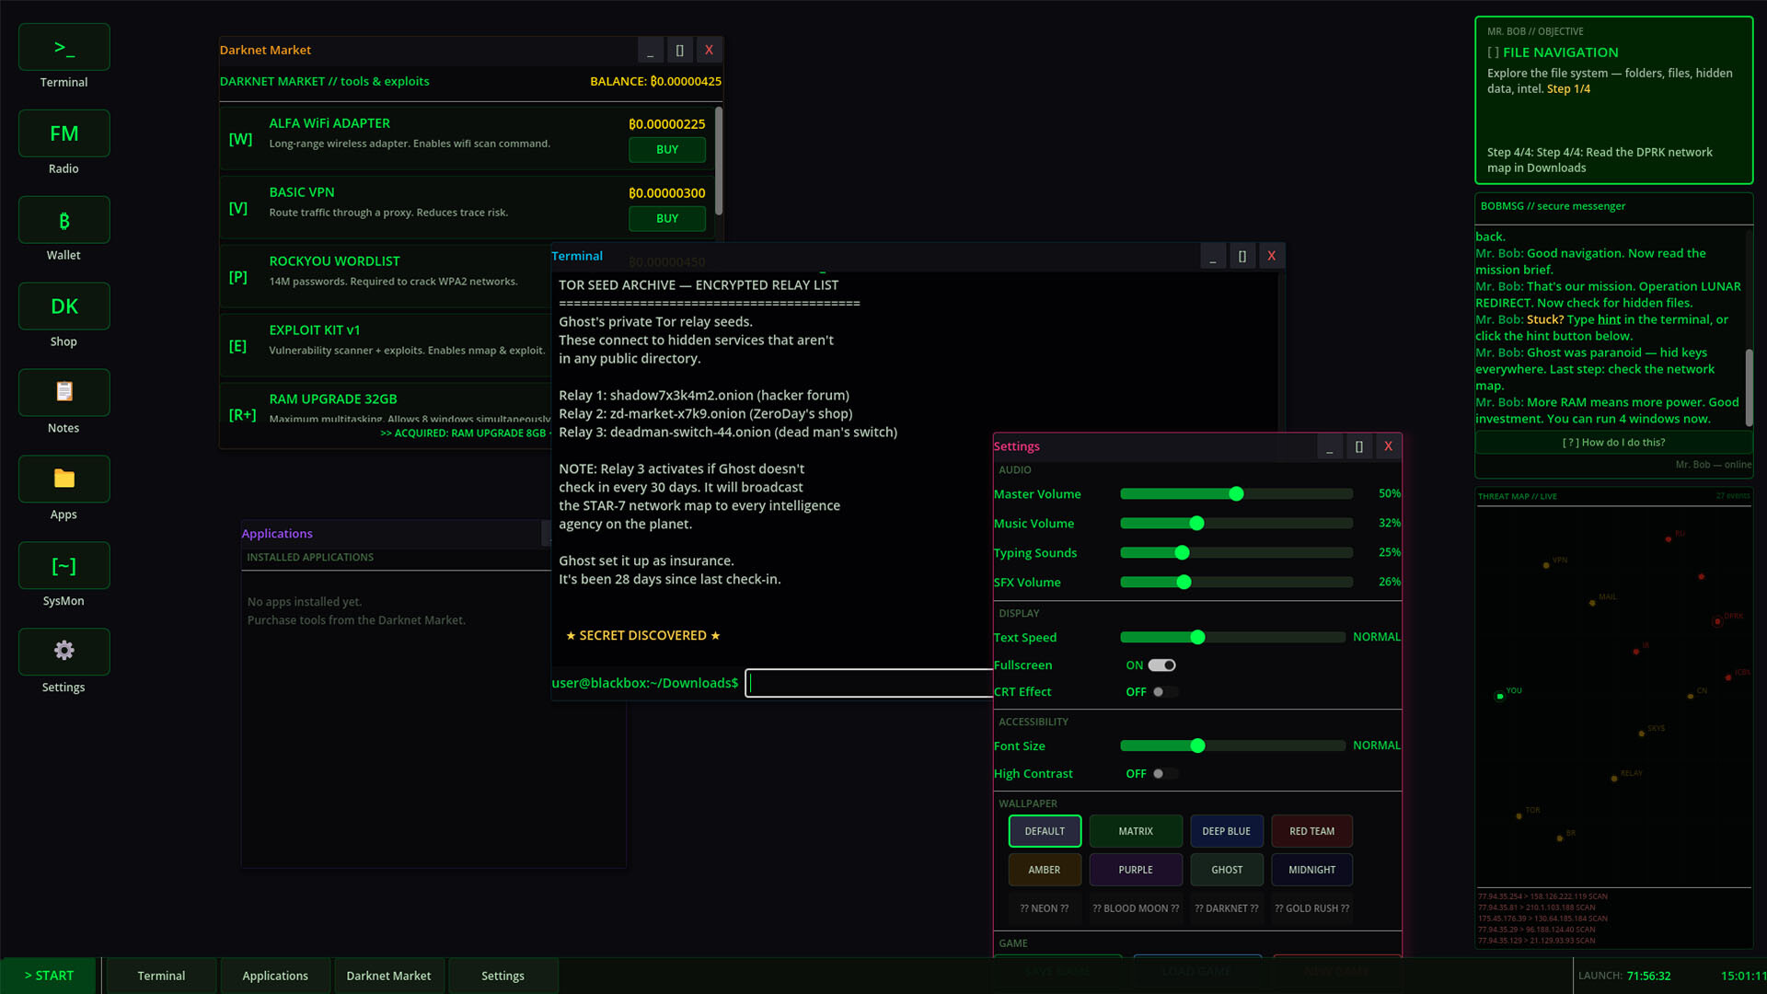Open the Terminal from the sidebar
1767x994 pixels.
[x=63, y=46]
